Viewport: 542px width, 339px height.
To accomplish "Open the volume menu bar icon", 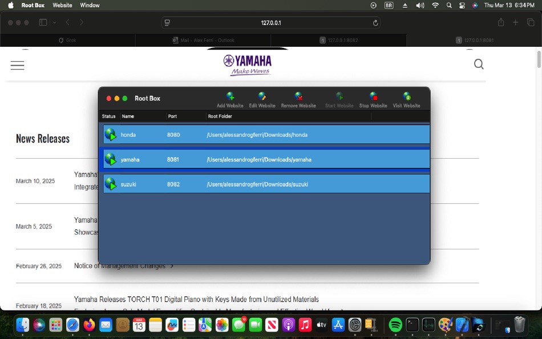I will click(x=420, y=5).
